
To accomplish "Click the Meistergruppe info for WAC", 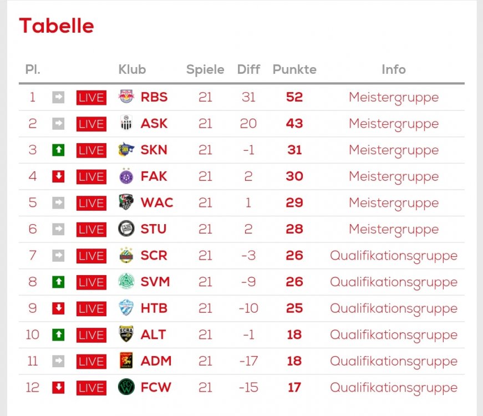I will click(394, 203).
